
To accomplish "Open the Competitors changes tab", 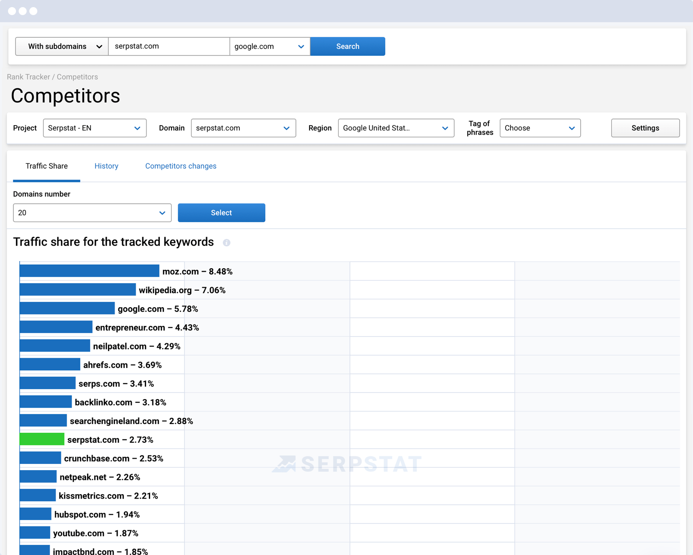I will pyautogui.click(x=181, y=166).
